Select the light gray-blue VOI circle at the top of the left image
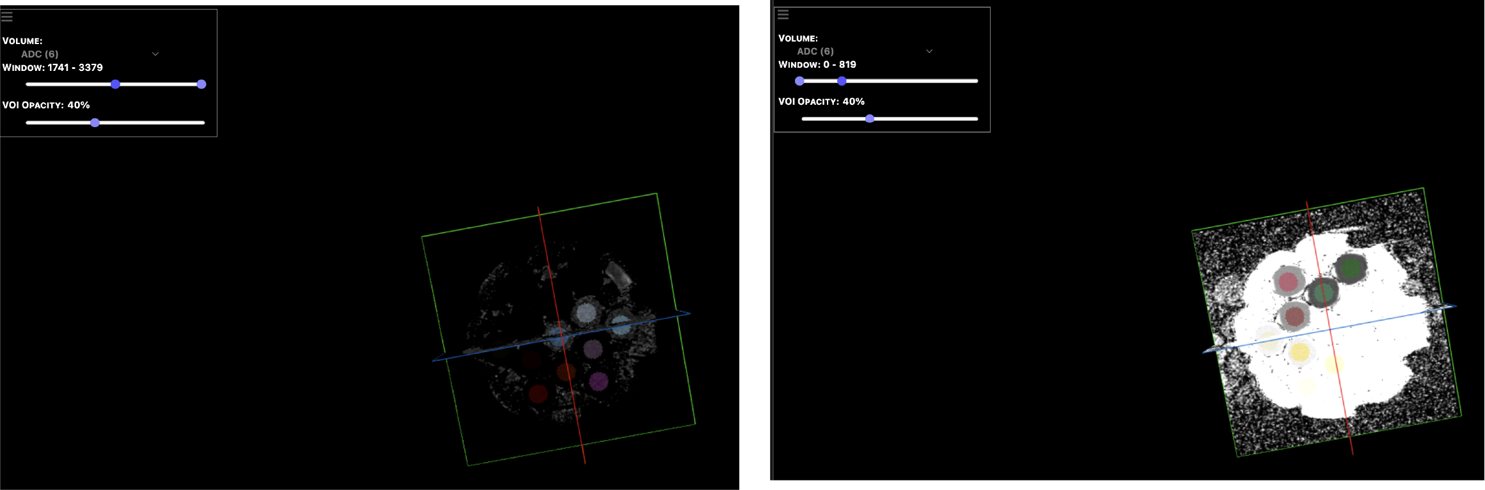The image size is (1485, 490). click(586, 313)
